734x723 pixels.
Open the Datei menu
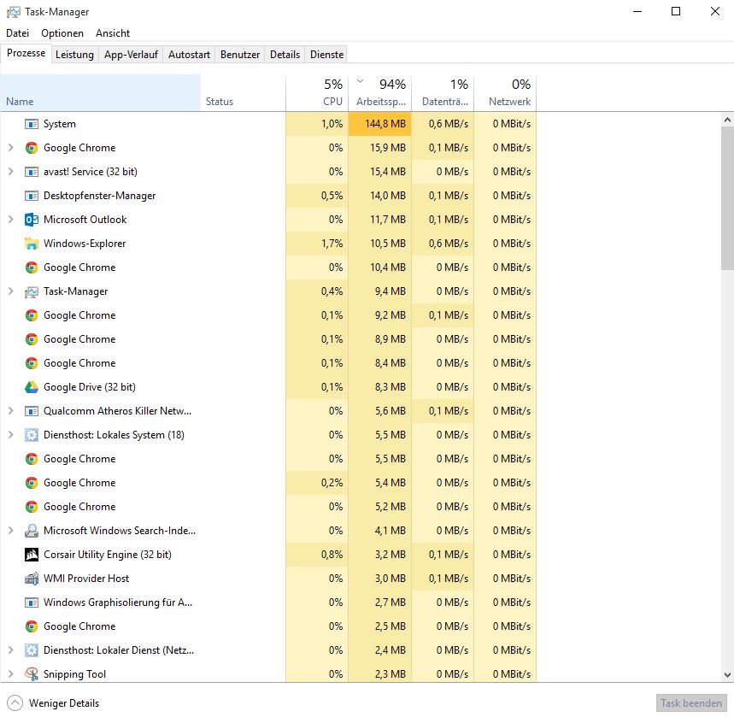[x=17, y=33]
